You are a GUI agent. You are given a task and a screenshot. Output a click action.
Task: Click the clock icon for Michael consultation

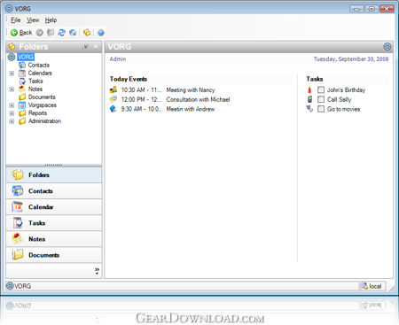(x=113, y=99)
